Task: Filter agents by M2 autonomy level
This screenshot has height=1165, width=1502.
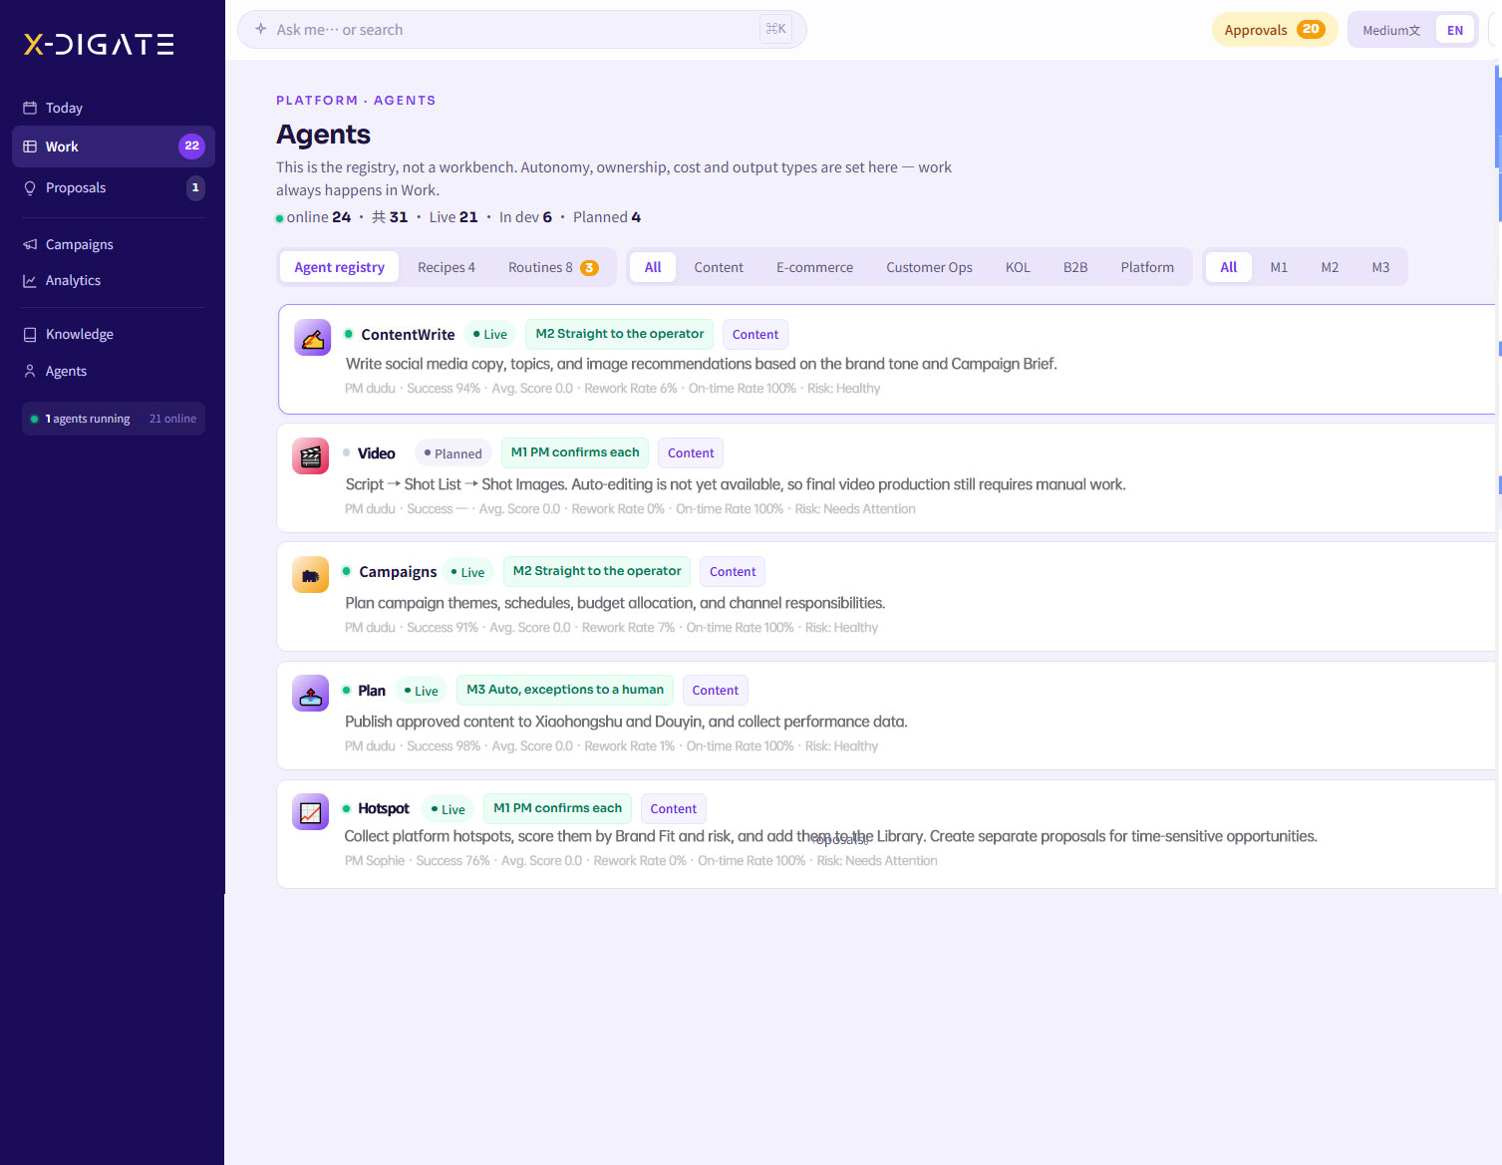Action: click(1330, 267)
